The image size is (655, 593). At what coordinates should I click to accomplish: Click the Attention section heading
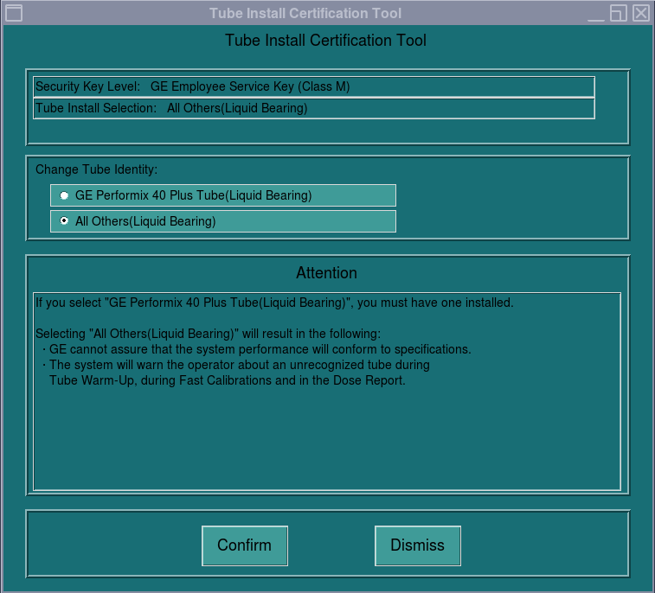pos(326,273)
